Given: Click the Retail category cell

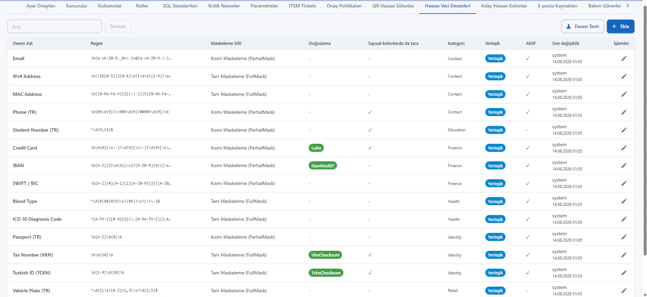Looking at the screenshot, I should coord(453,291).
